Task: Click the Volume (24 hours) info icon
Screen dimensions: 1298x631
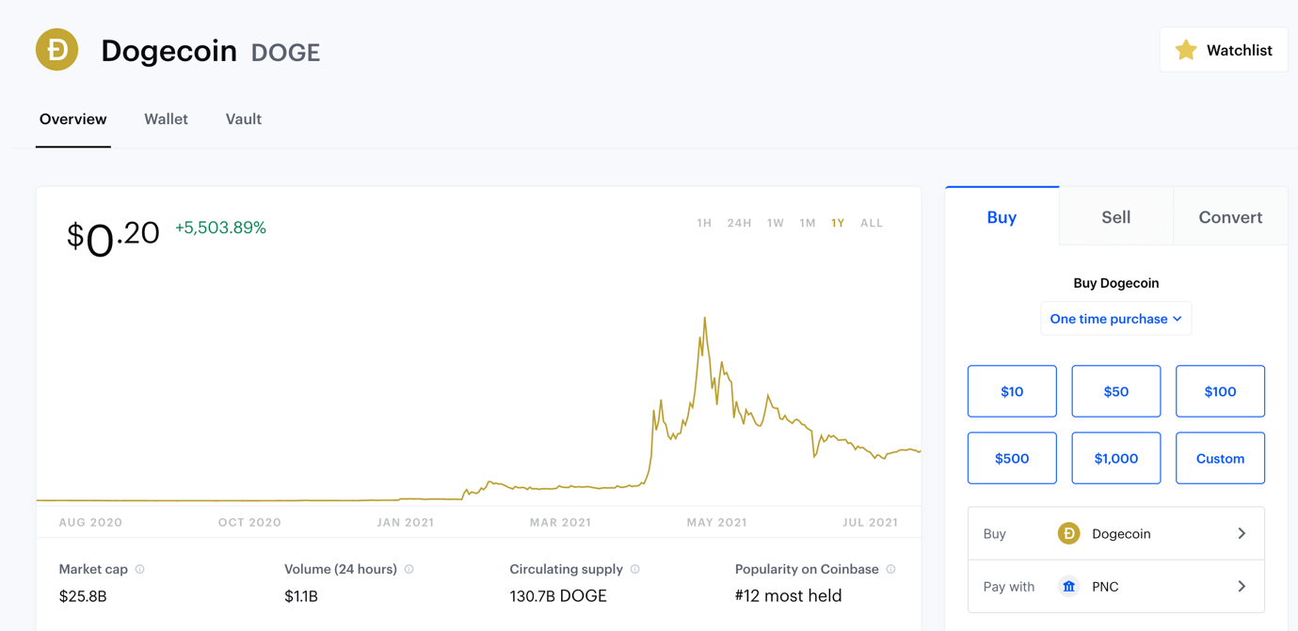Action: [409, 569]
